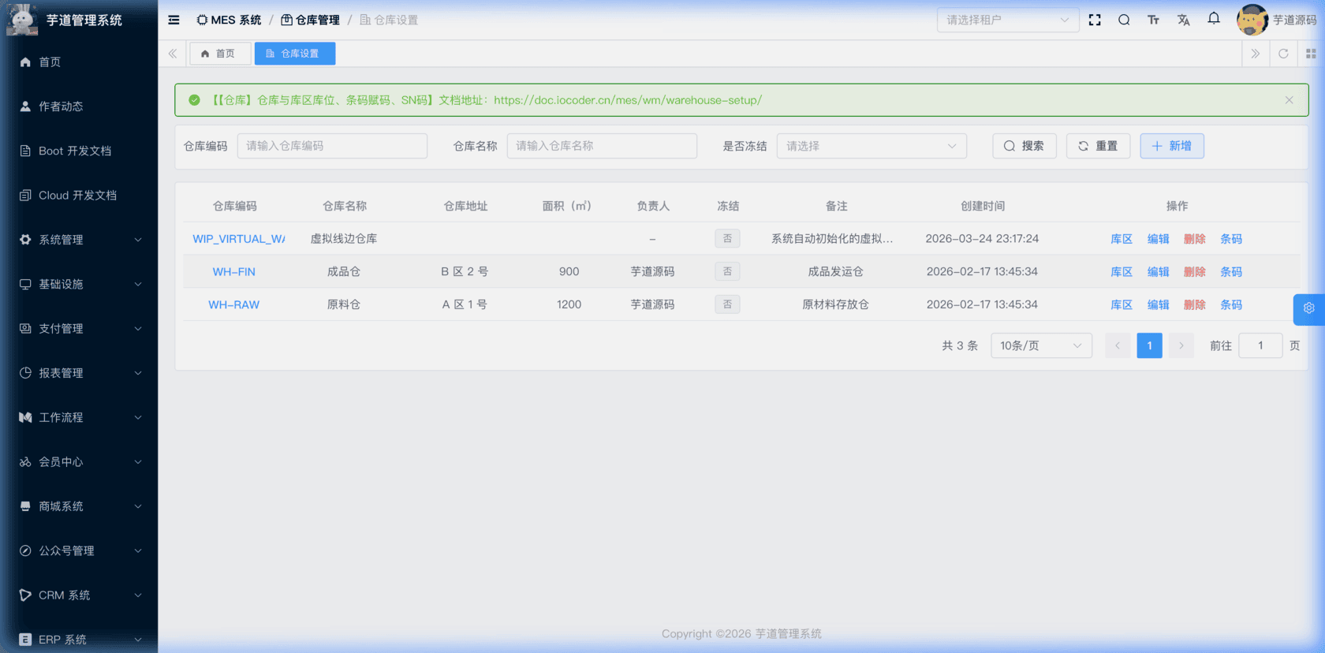Click the user avatar picture
The image size is (1325, 653).
coord(1252,20)
